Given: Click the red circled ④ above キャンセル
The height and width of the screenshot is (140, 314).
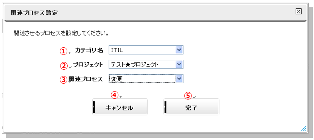Looking at the screenshot, I should click(x=114, y=95).
